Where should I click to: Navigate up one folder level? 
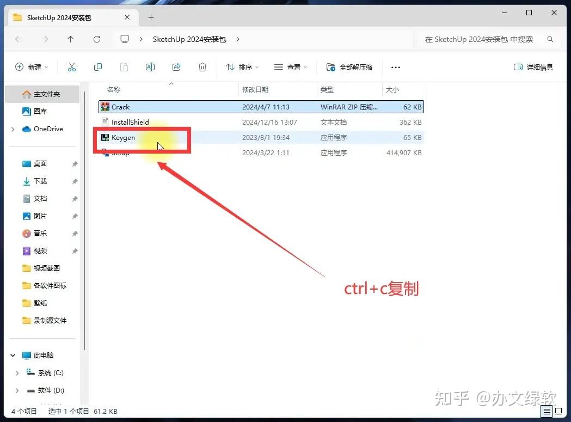[71, 39]
